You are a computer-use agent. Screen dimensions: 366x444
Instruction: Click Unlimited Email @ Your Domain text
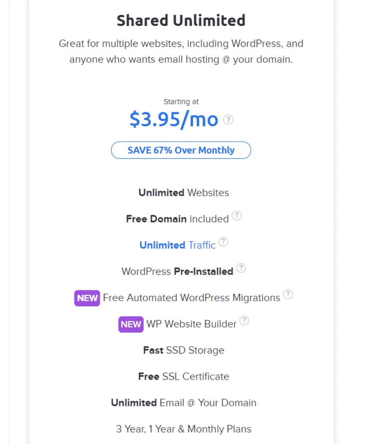pyautogui.click(x=183, y=403)
